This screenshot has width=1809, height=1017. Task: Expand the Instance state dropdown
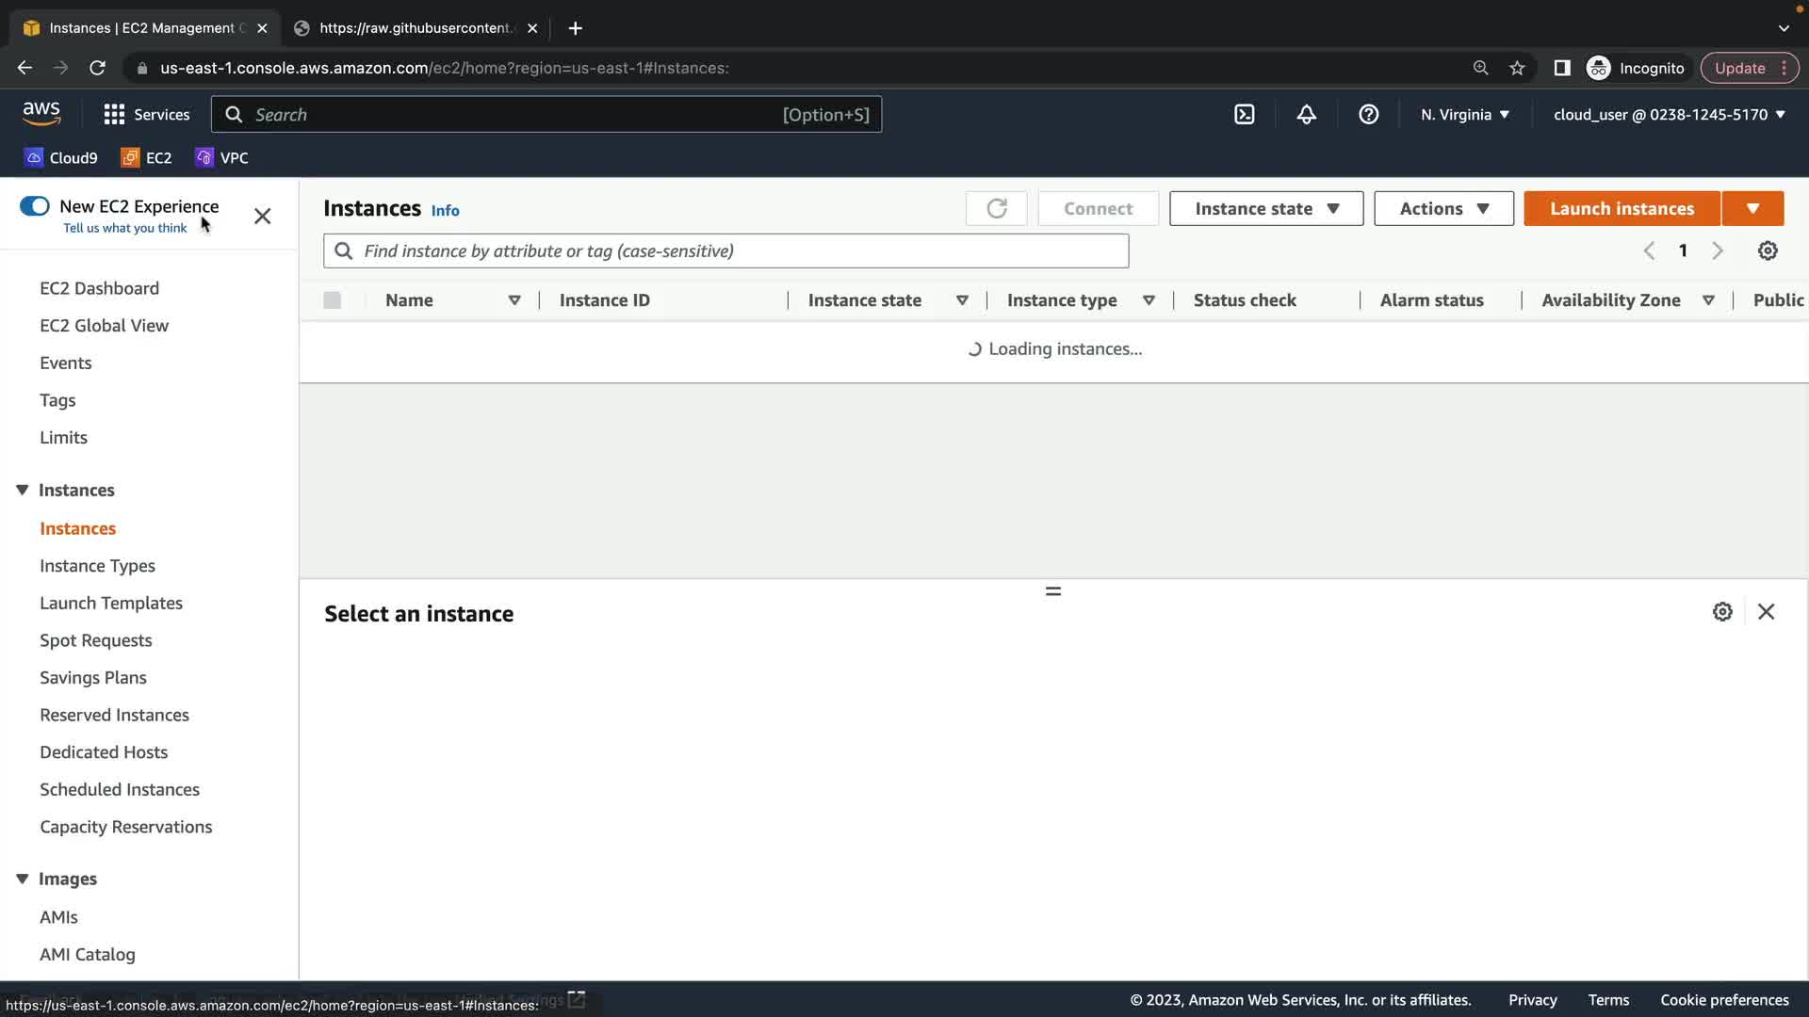point(1265,208)
